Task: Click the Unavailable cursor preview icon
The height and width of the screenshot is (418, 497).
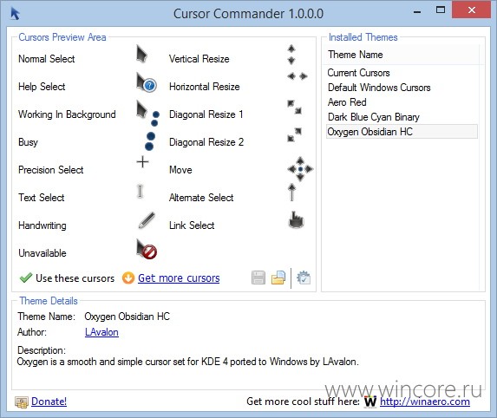Action: (147, 249)
